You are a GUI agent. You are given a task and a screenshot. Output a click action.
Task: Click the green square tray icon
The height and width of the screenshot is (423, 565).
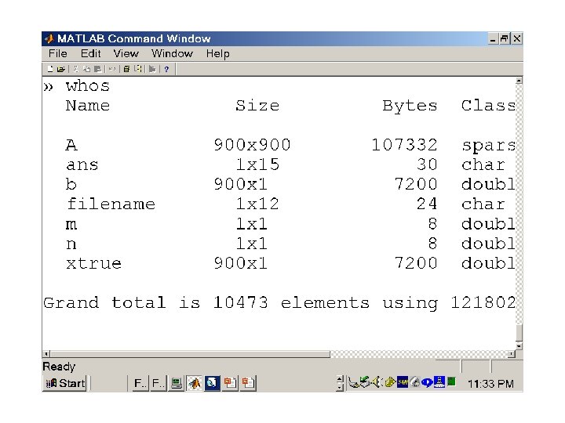click(x=451, y=381)
